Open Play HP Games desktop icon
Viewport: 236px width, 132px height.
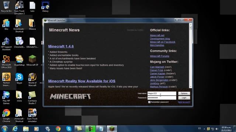click(x=6, y=98)
